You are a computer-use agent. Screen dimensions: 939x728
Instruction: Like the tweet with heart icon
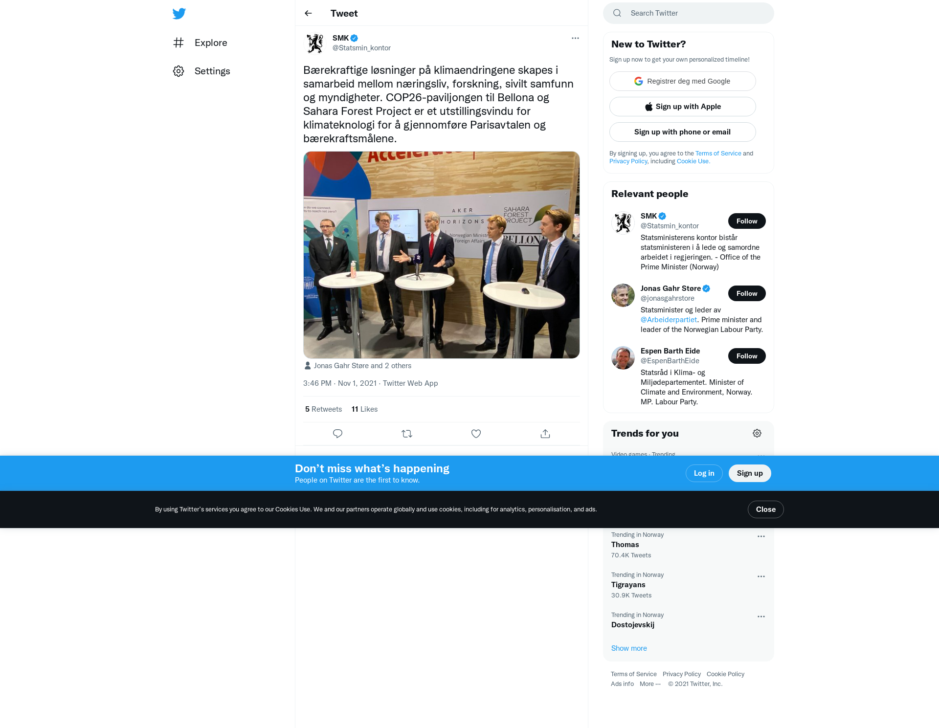(x=476, y=434)
